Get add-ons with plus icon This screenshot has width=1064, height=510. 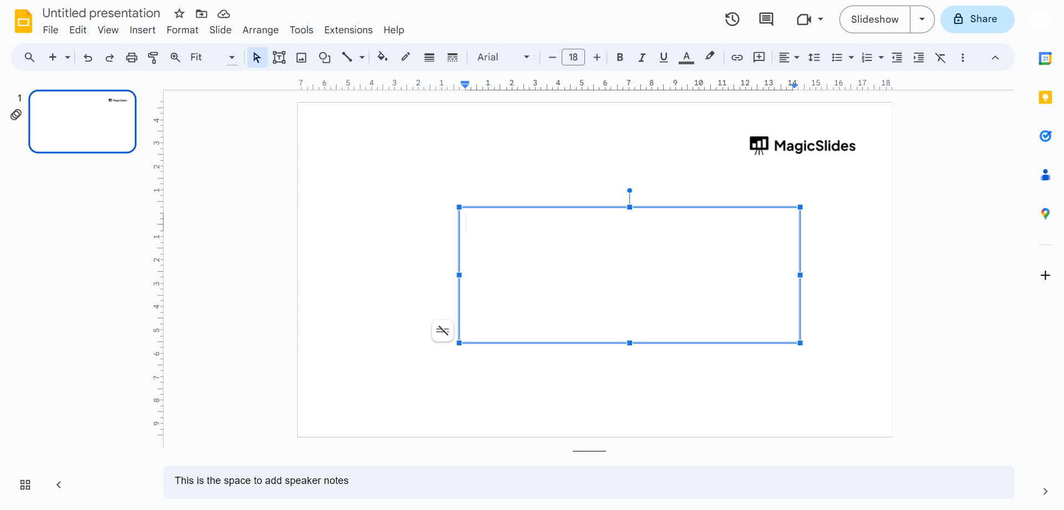pos(1045,276)
